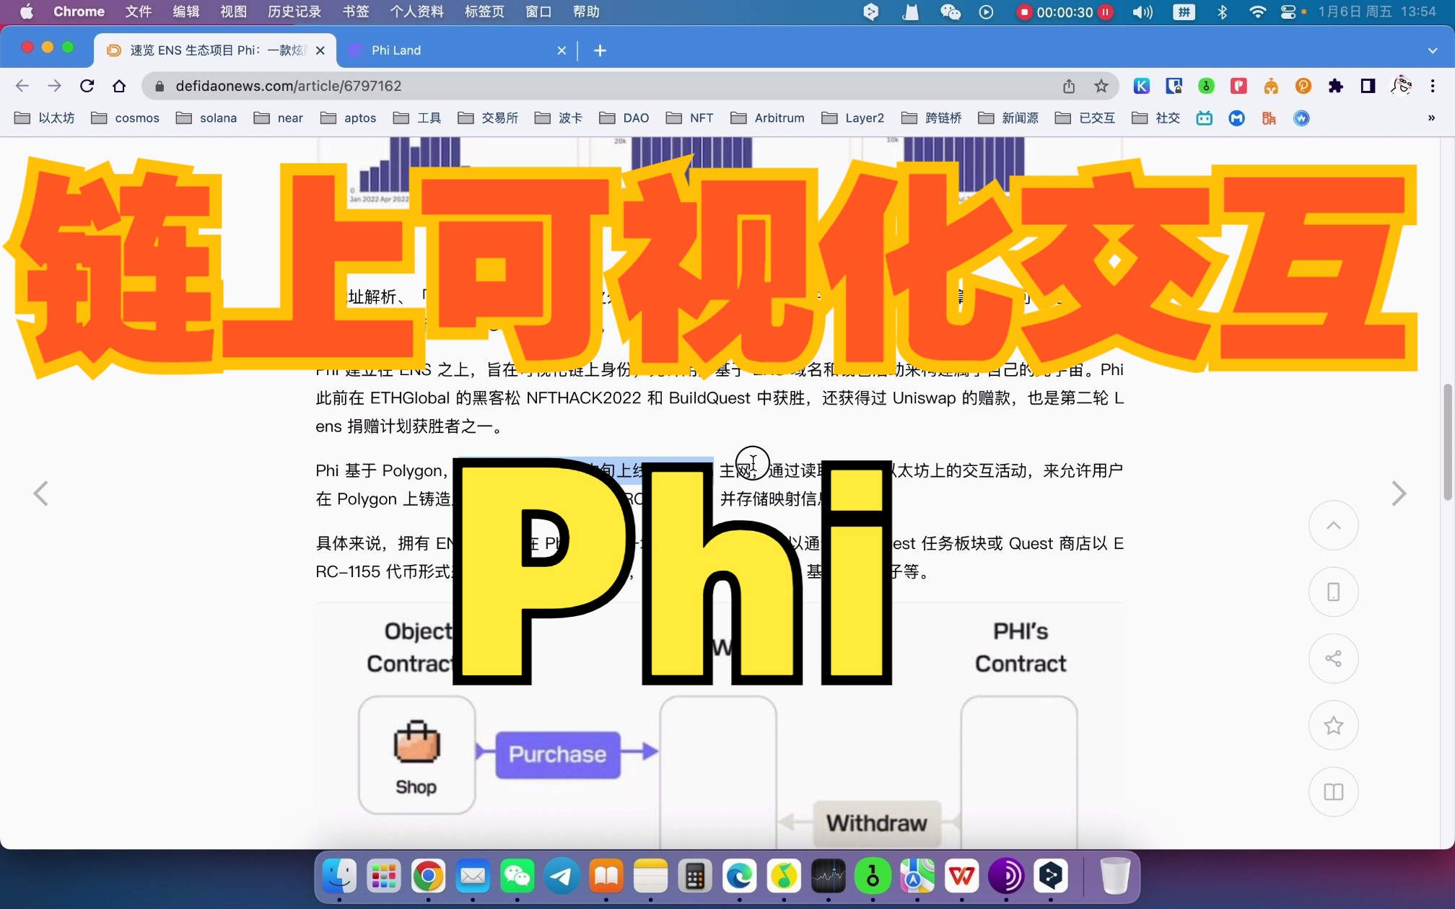1455x909 pixels.
Task: Open reading mode book icon button
Action: pyautogui.click(x=1333, y=791)
